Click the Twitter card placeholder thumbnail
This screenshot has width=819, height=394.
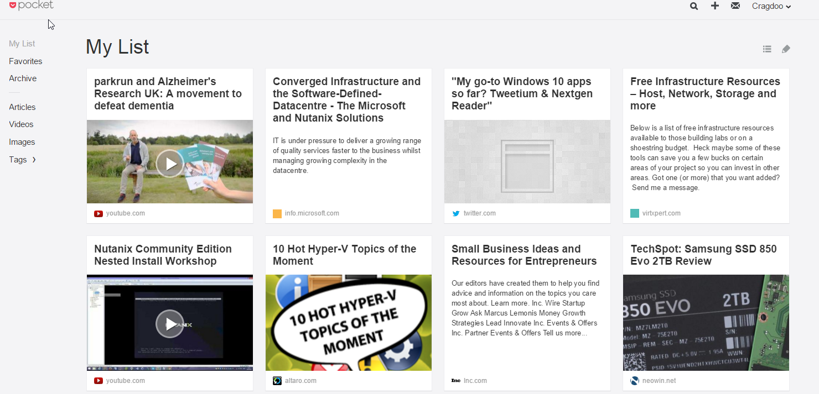(x=527, y=161)
